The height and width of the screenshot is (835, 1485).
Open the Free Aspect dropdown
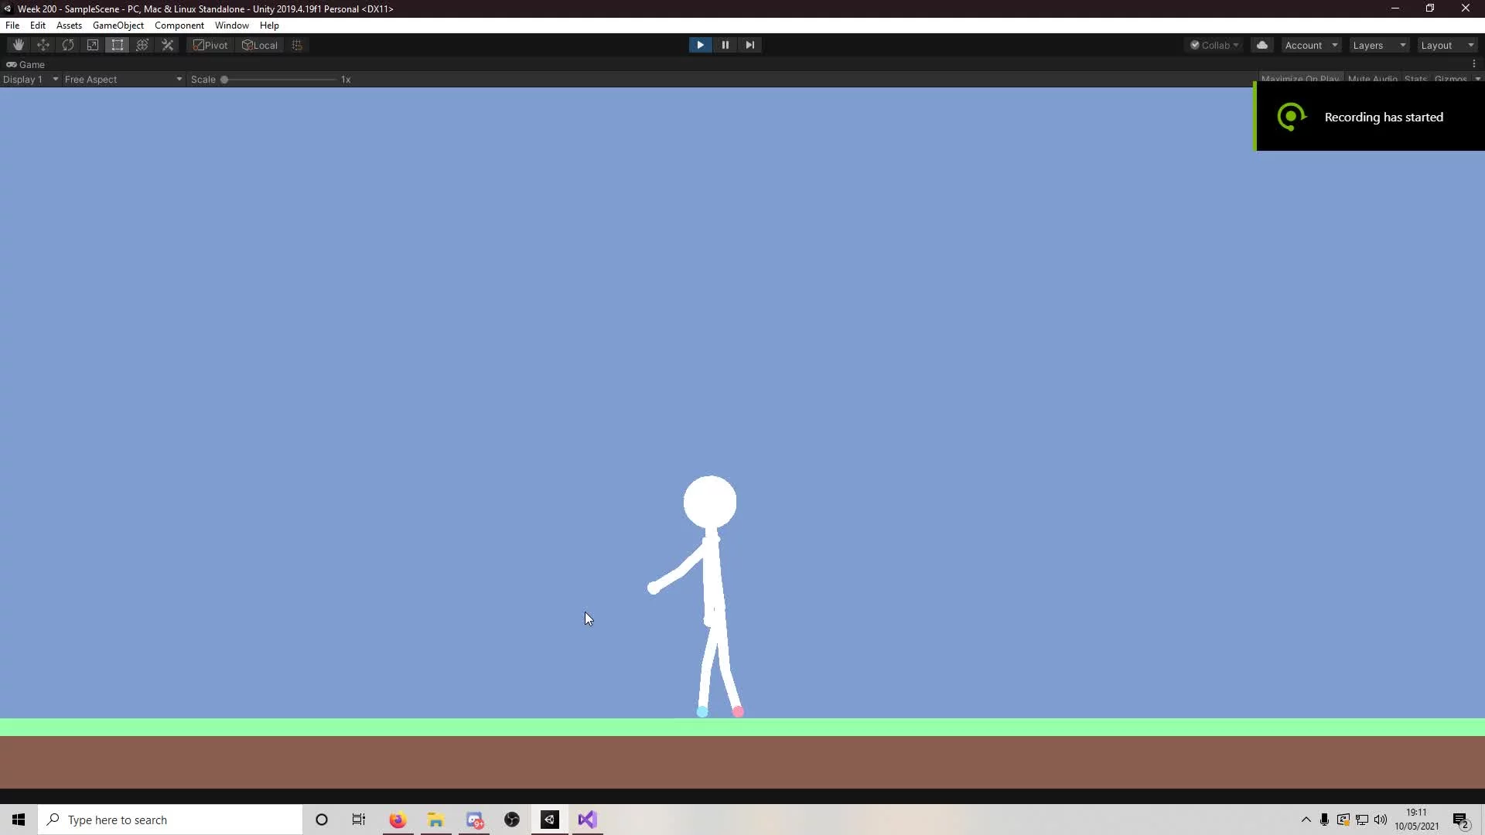coord(122,79)
